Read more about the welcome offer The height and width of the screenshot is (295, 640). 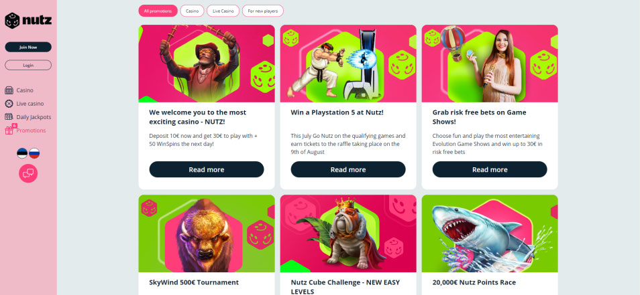pyautogui.click(x=207, y=170)
